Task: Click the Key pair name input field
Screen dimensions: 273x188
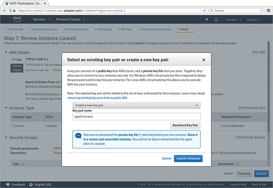Action: click(136, 117)
